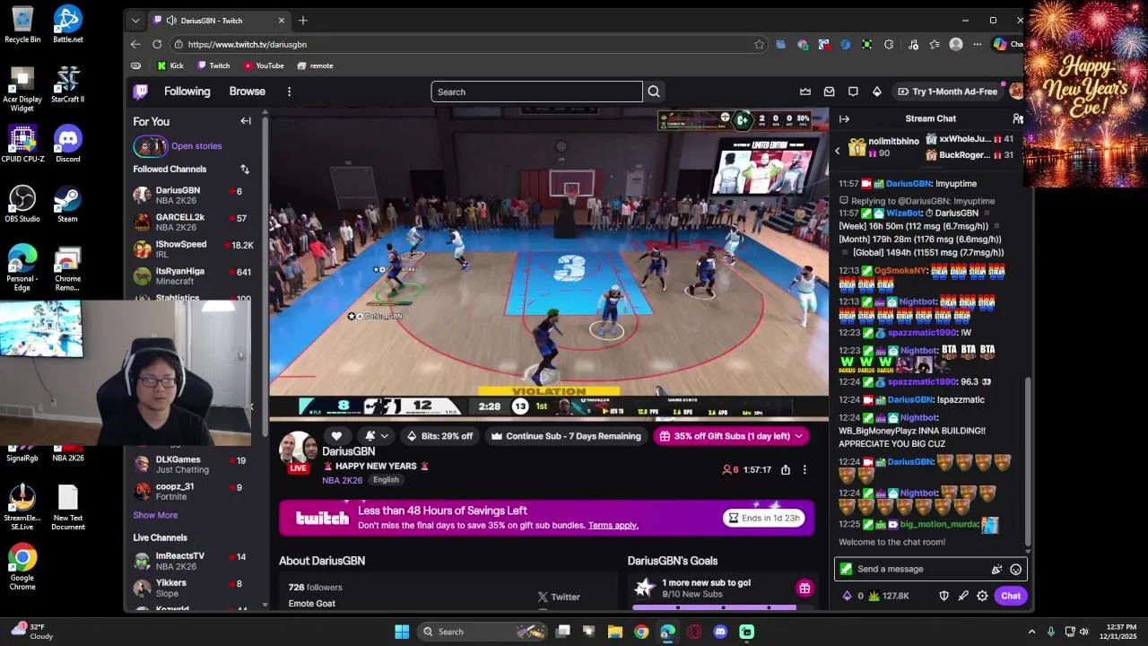Click the celebration party popper icon in chat
1148x646 pixels.
click(996, 569)
